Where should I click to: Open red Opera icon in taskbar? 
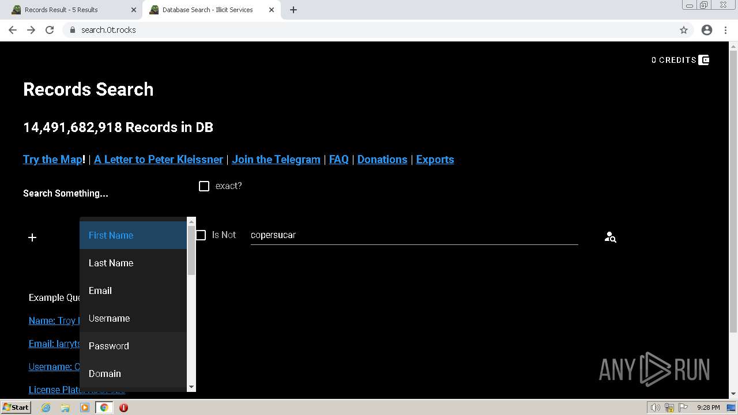(x=123, y=408)
